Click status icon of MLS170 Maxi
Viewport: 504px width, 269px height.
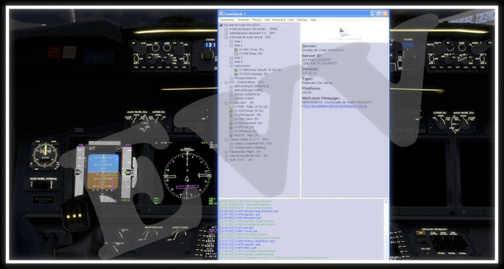pos(231,135)
